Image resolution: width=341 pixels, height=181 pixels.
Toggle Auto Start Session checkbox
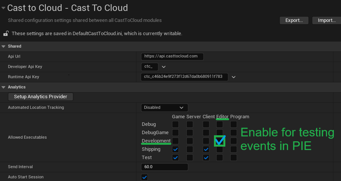coord(144,177)
